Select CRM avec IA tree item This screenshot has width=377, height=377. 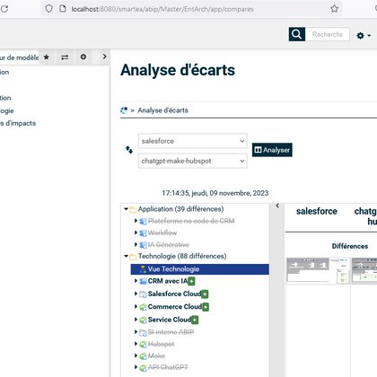pos(168,281)
